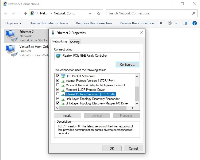Expand the address bar history dropdown

click(x=90, y=14)
